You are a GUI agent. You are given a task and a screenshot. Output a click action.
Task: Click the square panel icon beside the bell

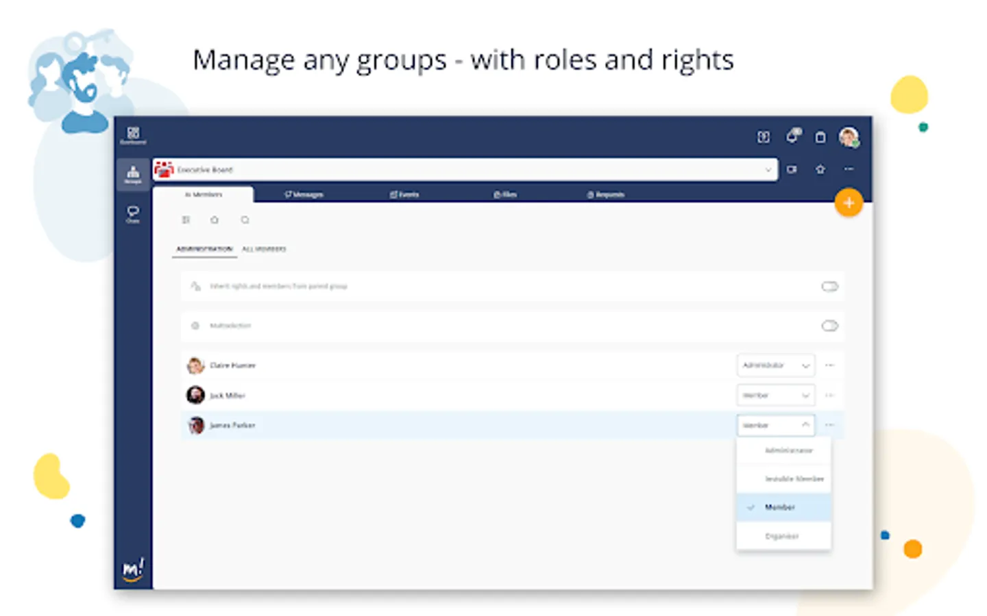click(764, 138)
